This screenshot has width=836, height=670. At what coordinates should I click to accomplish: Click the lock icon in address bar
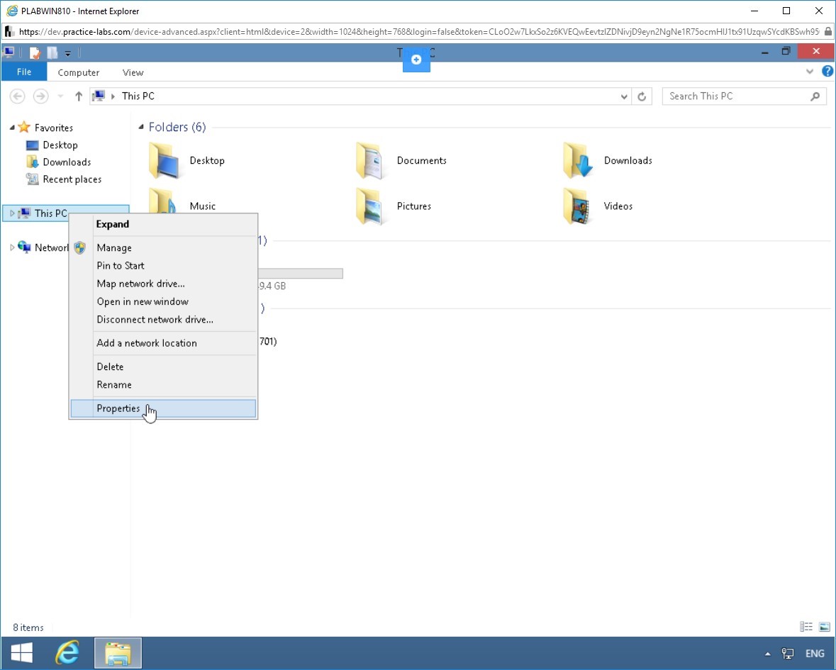[x=827, y=32]
